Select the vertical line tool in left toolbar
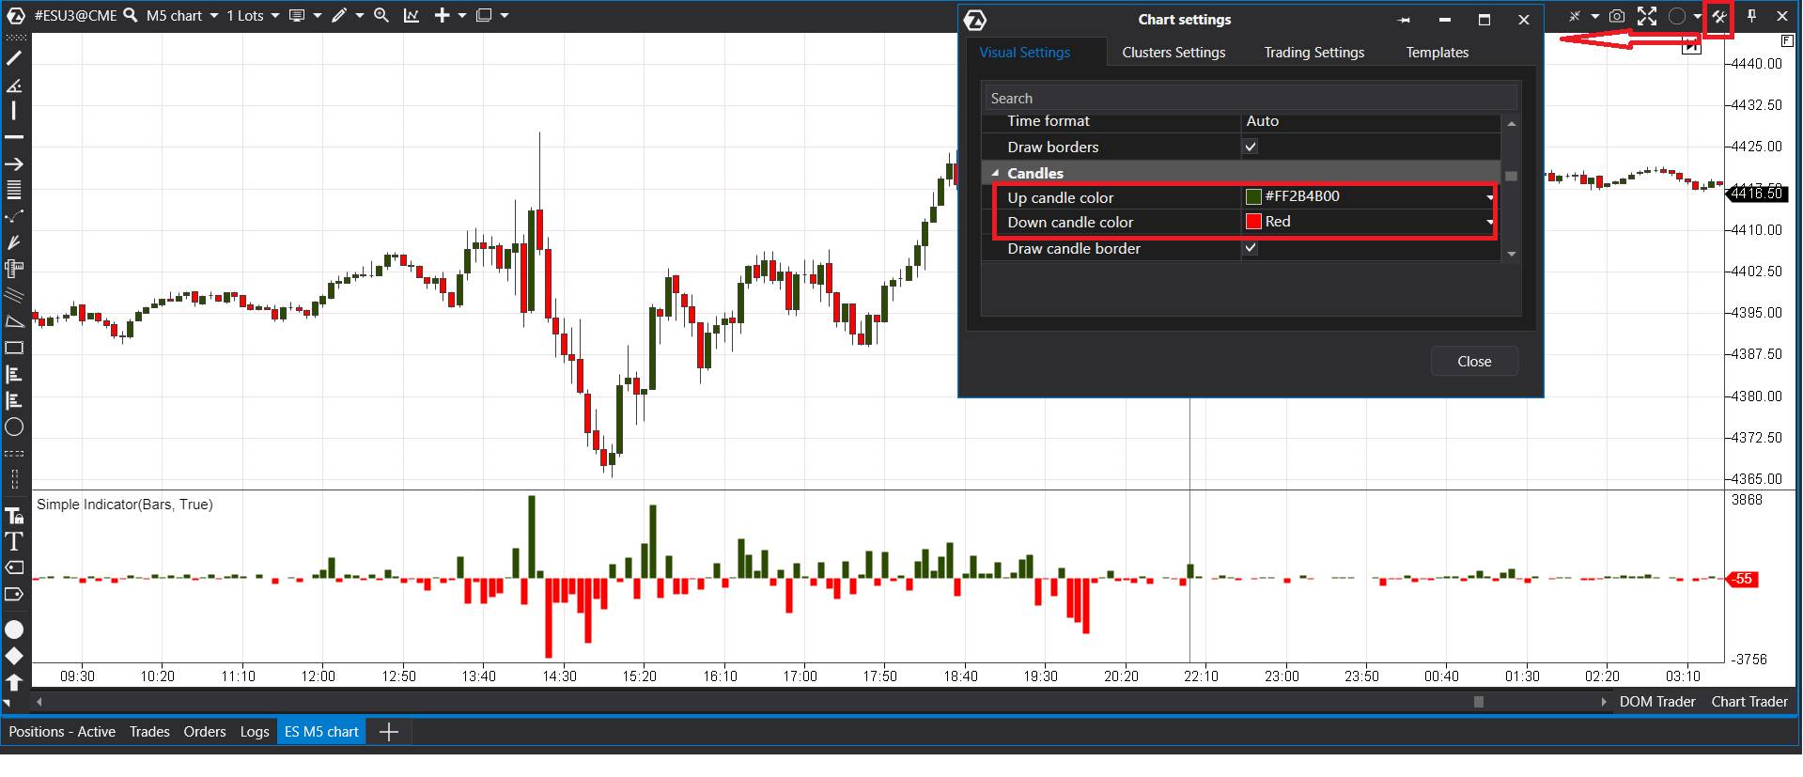 pos(14,111)
